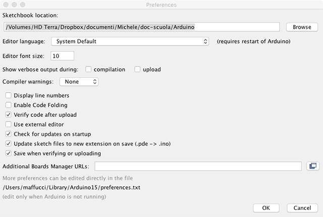Uncheck Update sketch files to new extension
323x217 pixels.
click(8, 144)
